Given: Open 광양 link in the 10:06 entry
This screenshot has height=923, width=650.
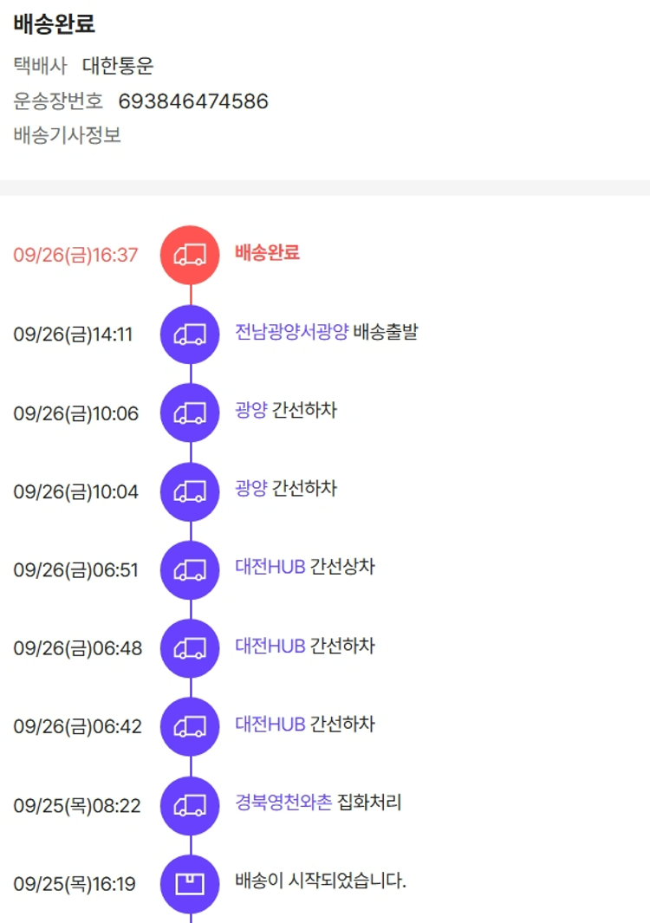Looking at the screenshot, I should [250, 410].
